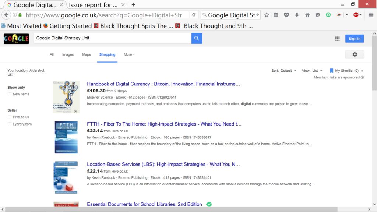Open a new tab with plus
377x212 pixels.
click(x=133, y=4)
